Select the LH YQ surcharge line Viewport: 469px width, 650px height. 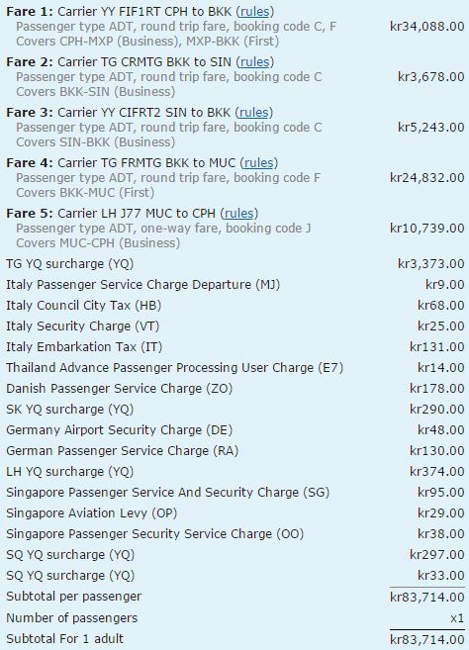point(234,472)
